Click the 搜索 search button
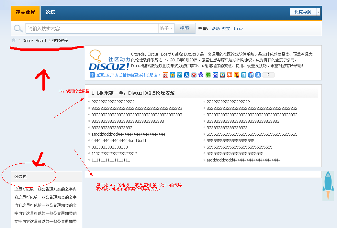The height and width of the screenshot is (228, 337). pyautogui.click(x=185, y=28)
